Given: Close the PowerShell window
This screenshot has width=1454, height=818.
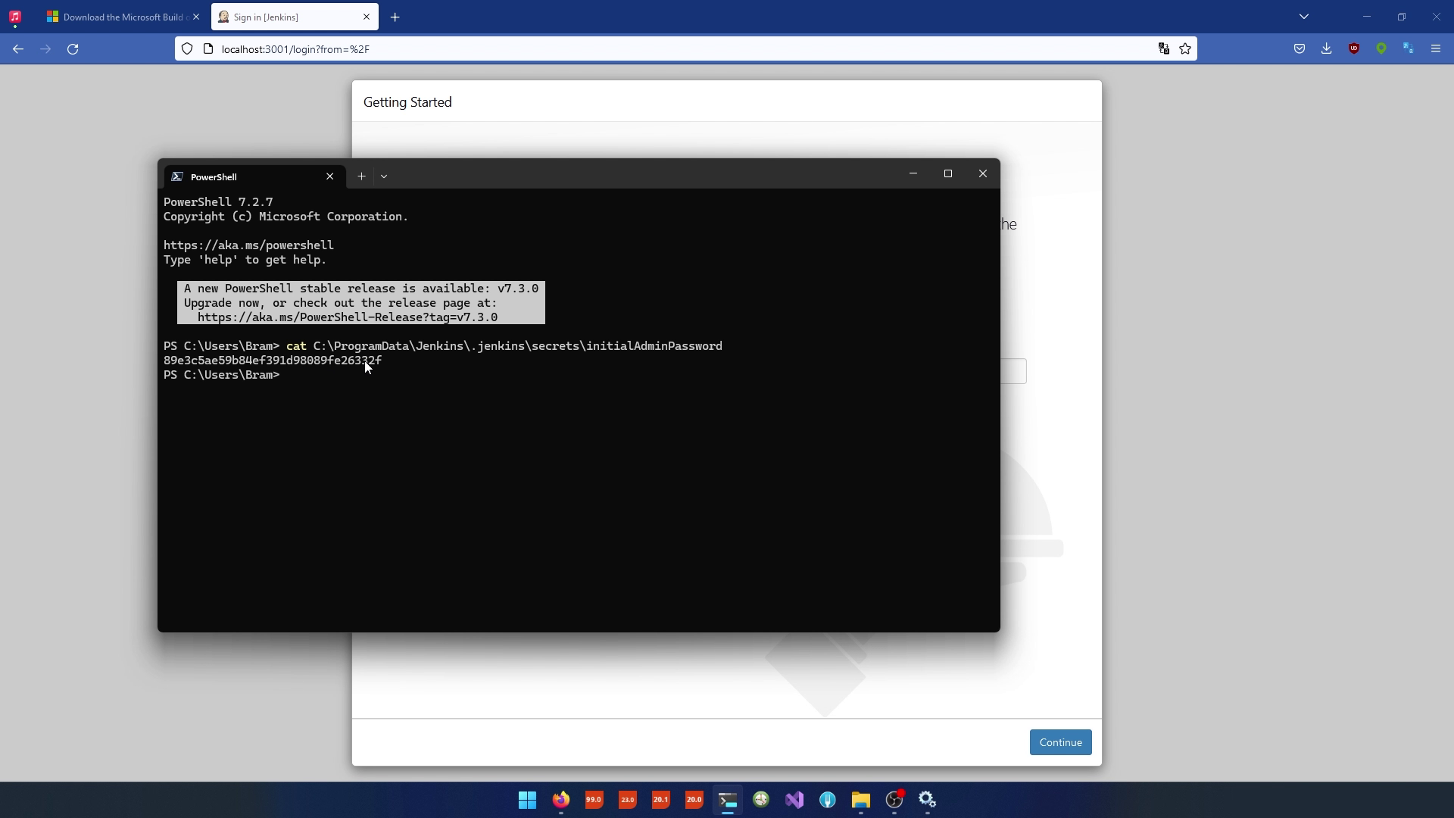Looking at the screenshot, I should 983,174.
